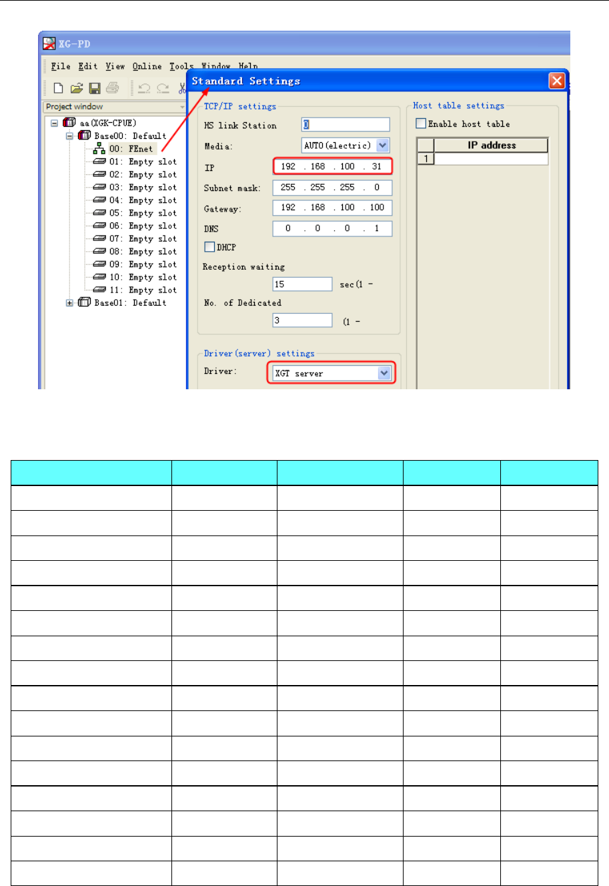609x886 pixels.
Task: Enable the DHCP checkbox
Action: (x=209, y=247)
